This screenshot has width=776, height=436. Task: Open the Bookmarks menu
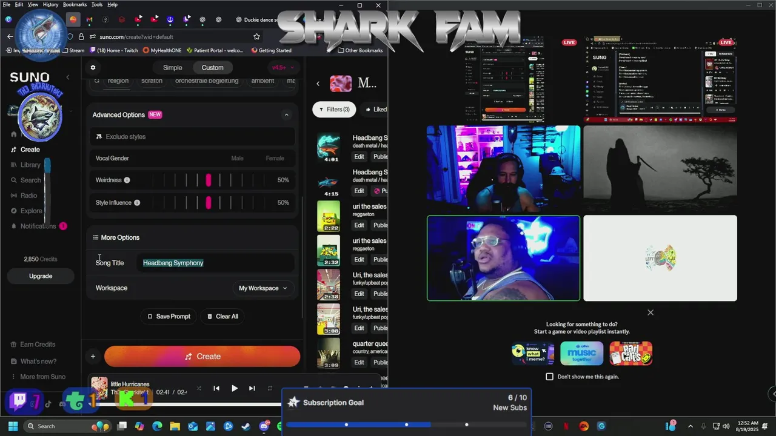pyautogui.click(x=75, y=4)
